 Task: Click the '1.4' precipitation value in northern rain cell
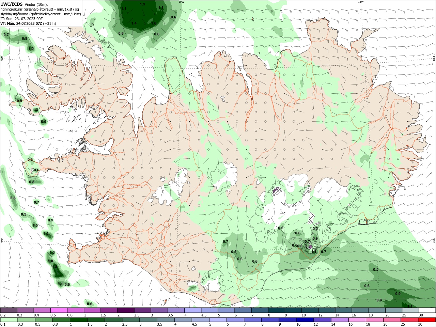[x=134, y=23]
